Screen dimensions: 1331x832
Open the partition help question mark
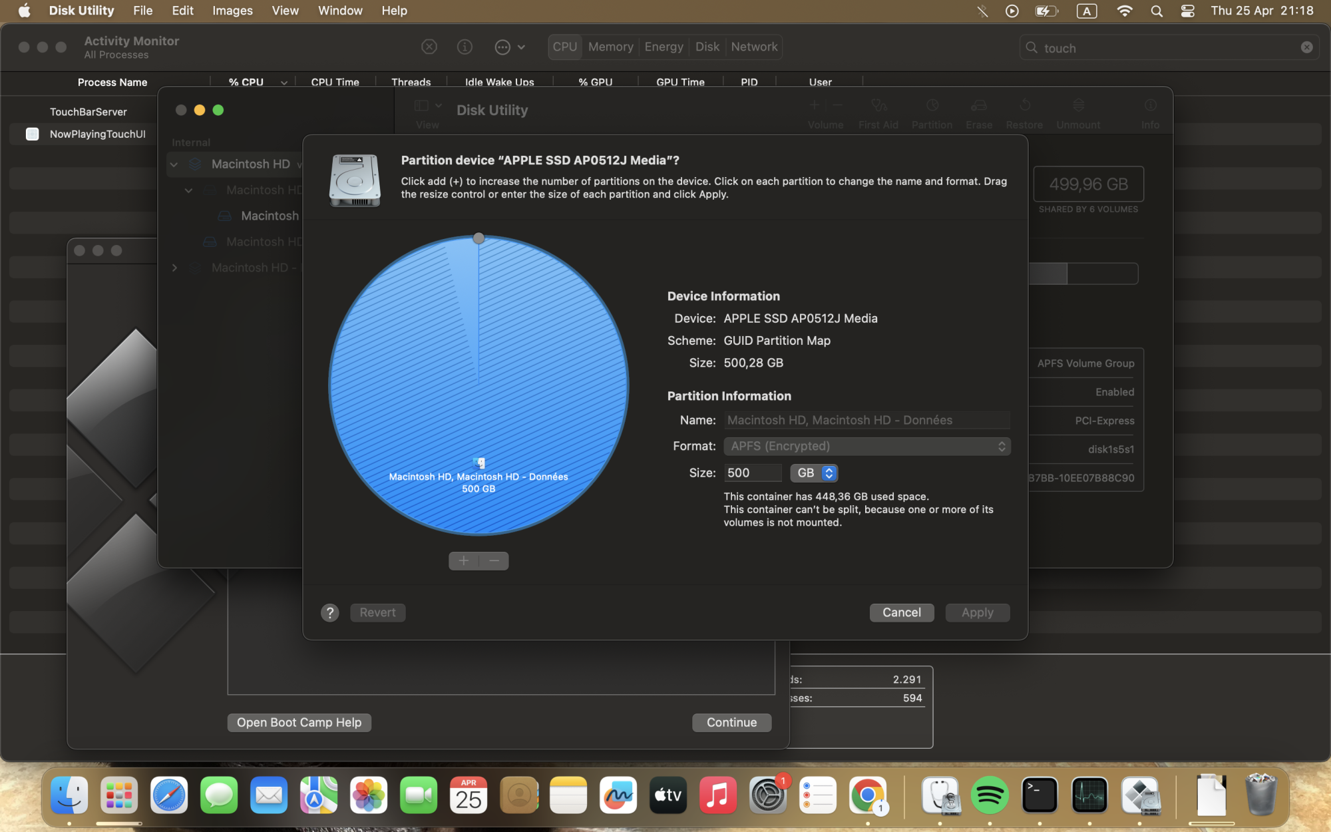[330, 612]
